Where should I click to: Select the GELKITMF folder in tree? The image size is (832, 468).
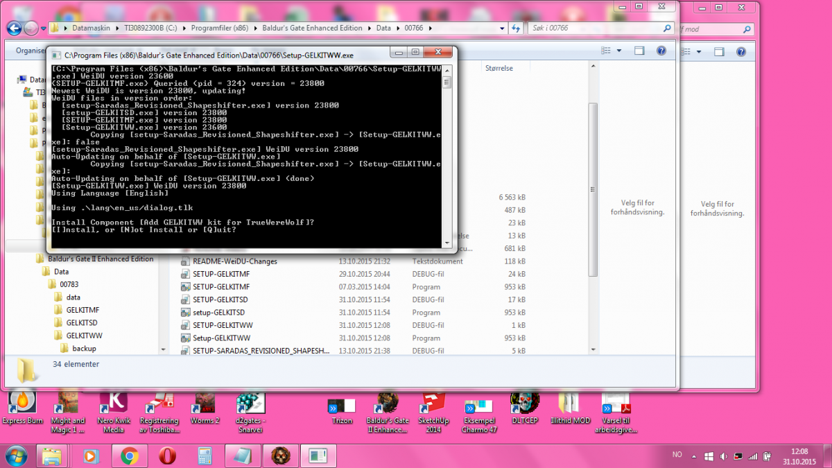(x=83, y=310)
